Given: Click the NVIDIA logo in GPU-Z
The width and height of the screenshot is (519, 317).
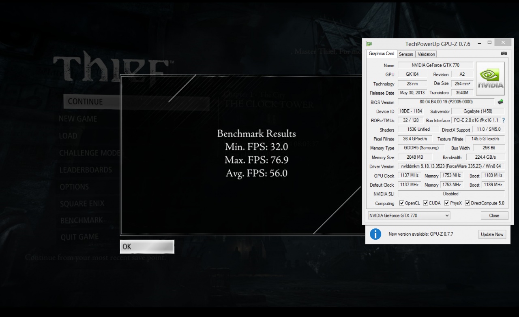Looking at the screenshot, I should click(x=490, y=79).
